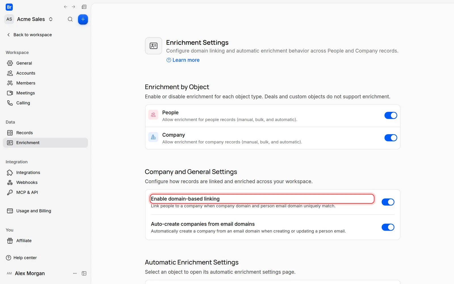This screenshot has height=284, width=454.
Task: Click the Accounts people icon
Action: [x=10, y=73]
